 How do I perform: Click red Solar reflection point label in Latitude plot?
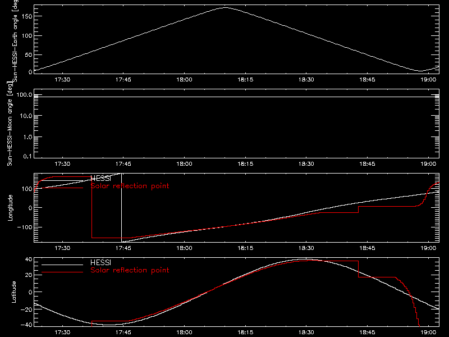coord(130,270)
